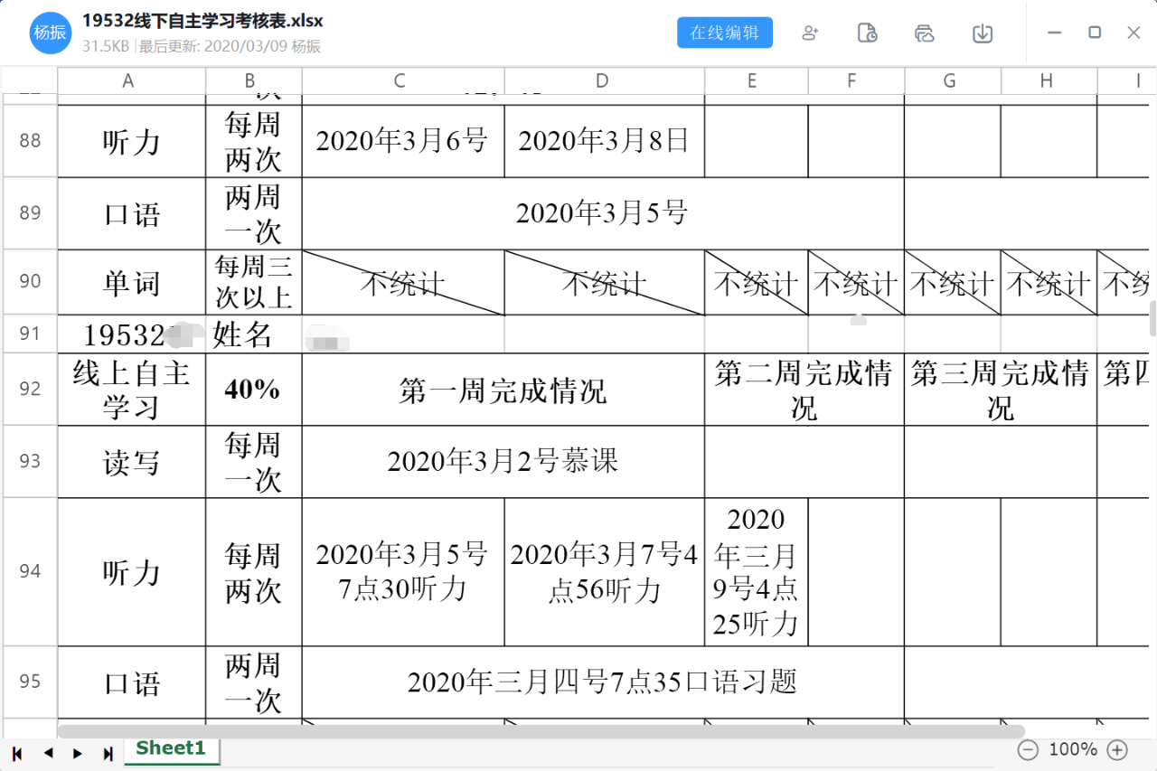Select row 94 header

click(x=30, y=571)
